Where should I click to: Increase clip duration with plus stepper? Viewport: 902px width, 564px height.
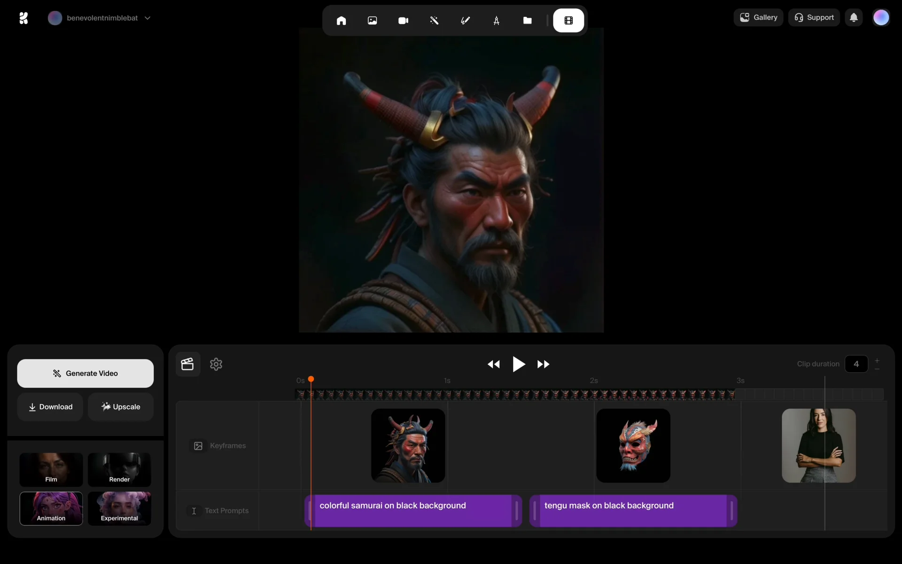click(x=877, y=360)
